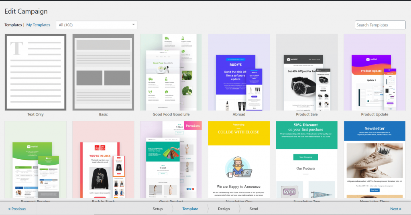Pick the Product Sale template thumbnail
411x215 pixels.
coord(307,72)
